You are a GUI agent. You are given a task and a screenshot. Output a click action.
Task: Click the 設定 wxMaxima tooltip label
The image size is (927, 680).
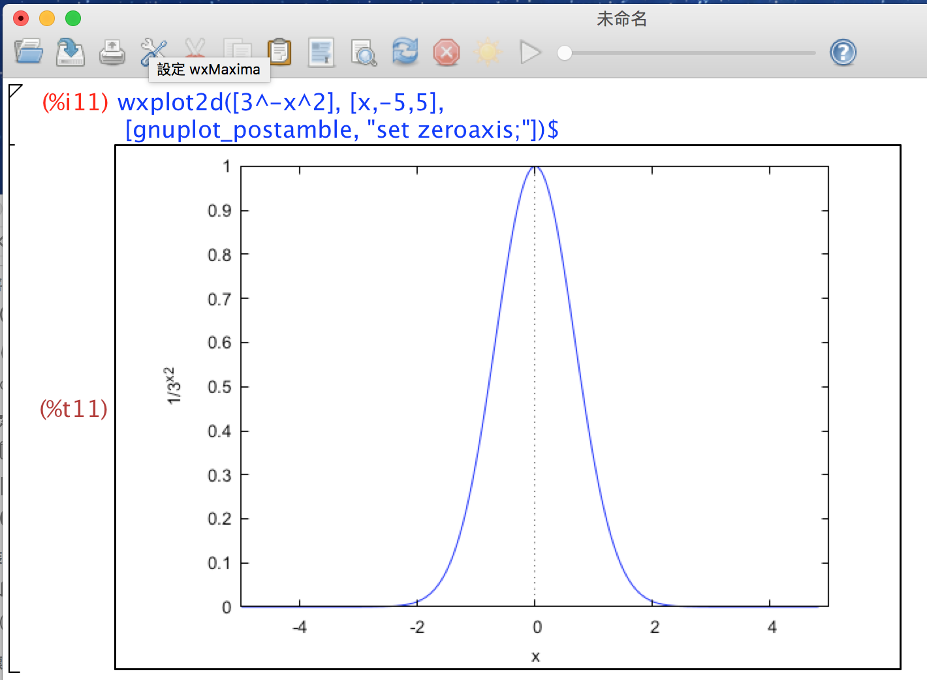(209, 69)
